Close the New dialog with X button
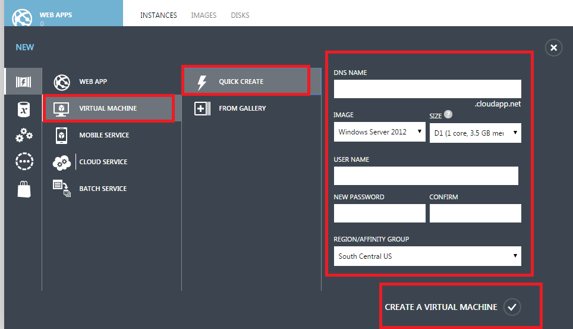 point(553,48)
